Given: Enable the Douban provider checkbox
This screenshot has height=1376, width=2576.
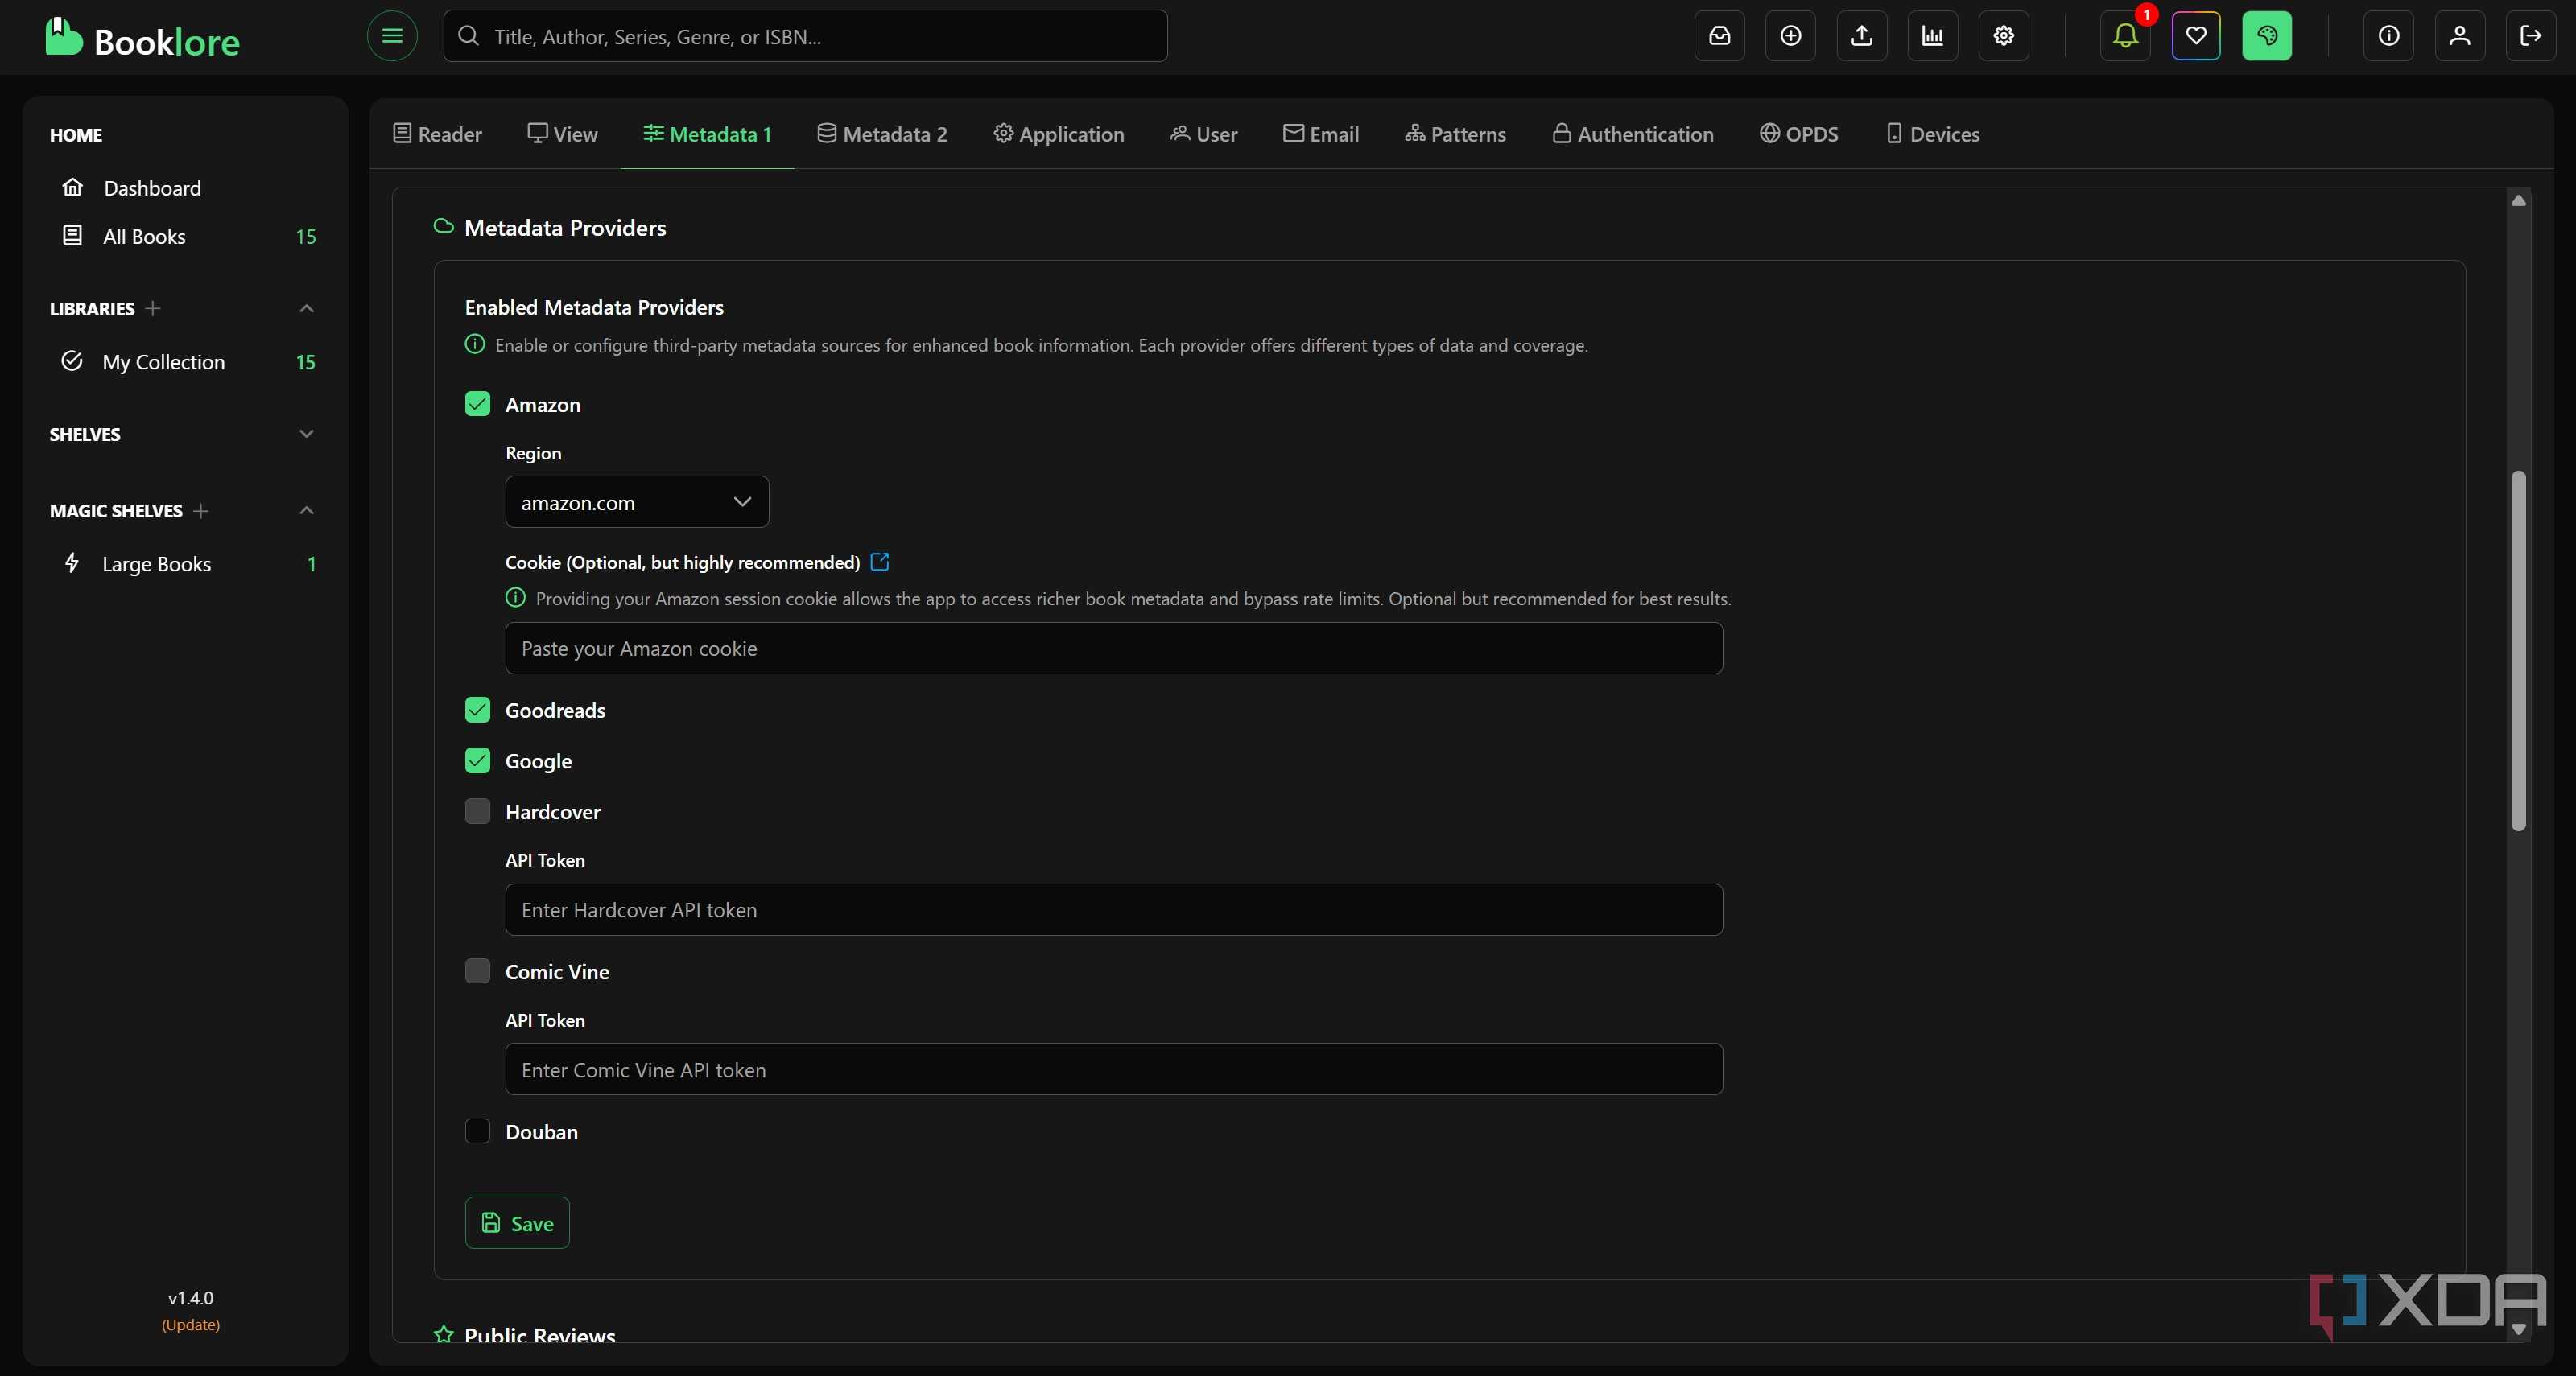Looking at the screenshot, I should (478, 1131).
